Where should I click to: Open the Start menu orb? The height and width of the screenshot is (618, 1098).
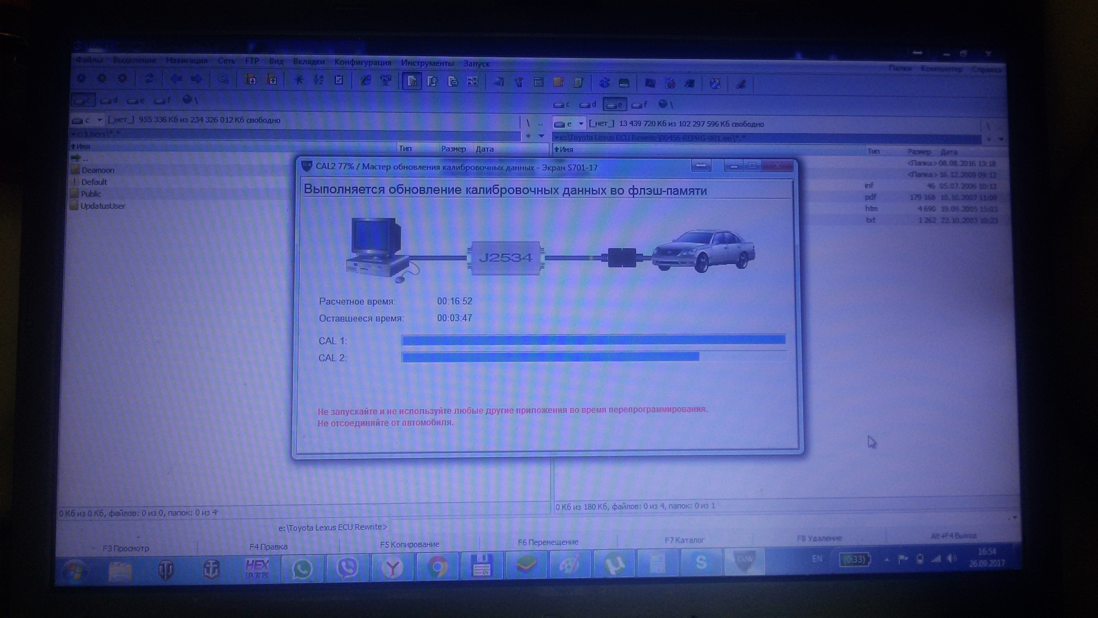[75, 569]
